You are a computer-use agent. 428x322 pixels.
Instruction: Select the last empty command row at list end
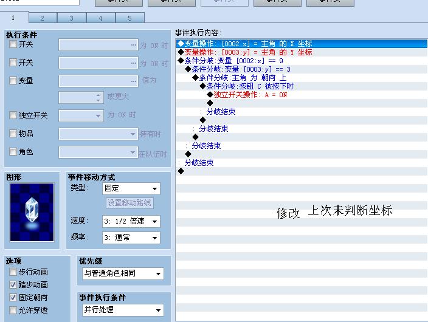[x=302, y=171]
